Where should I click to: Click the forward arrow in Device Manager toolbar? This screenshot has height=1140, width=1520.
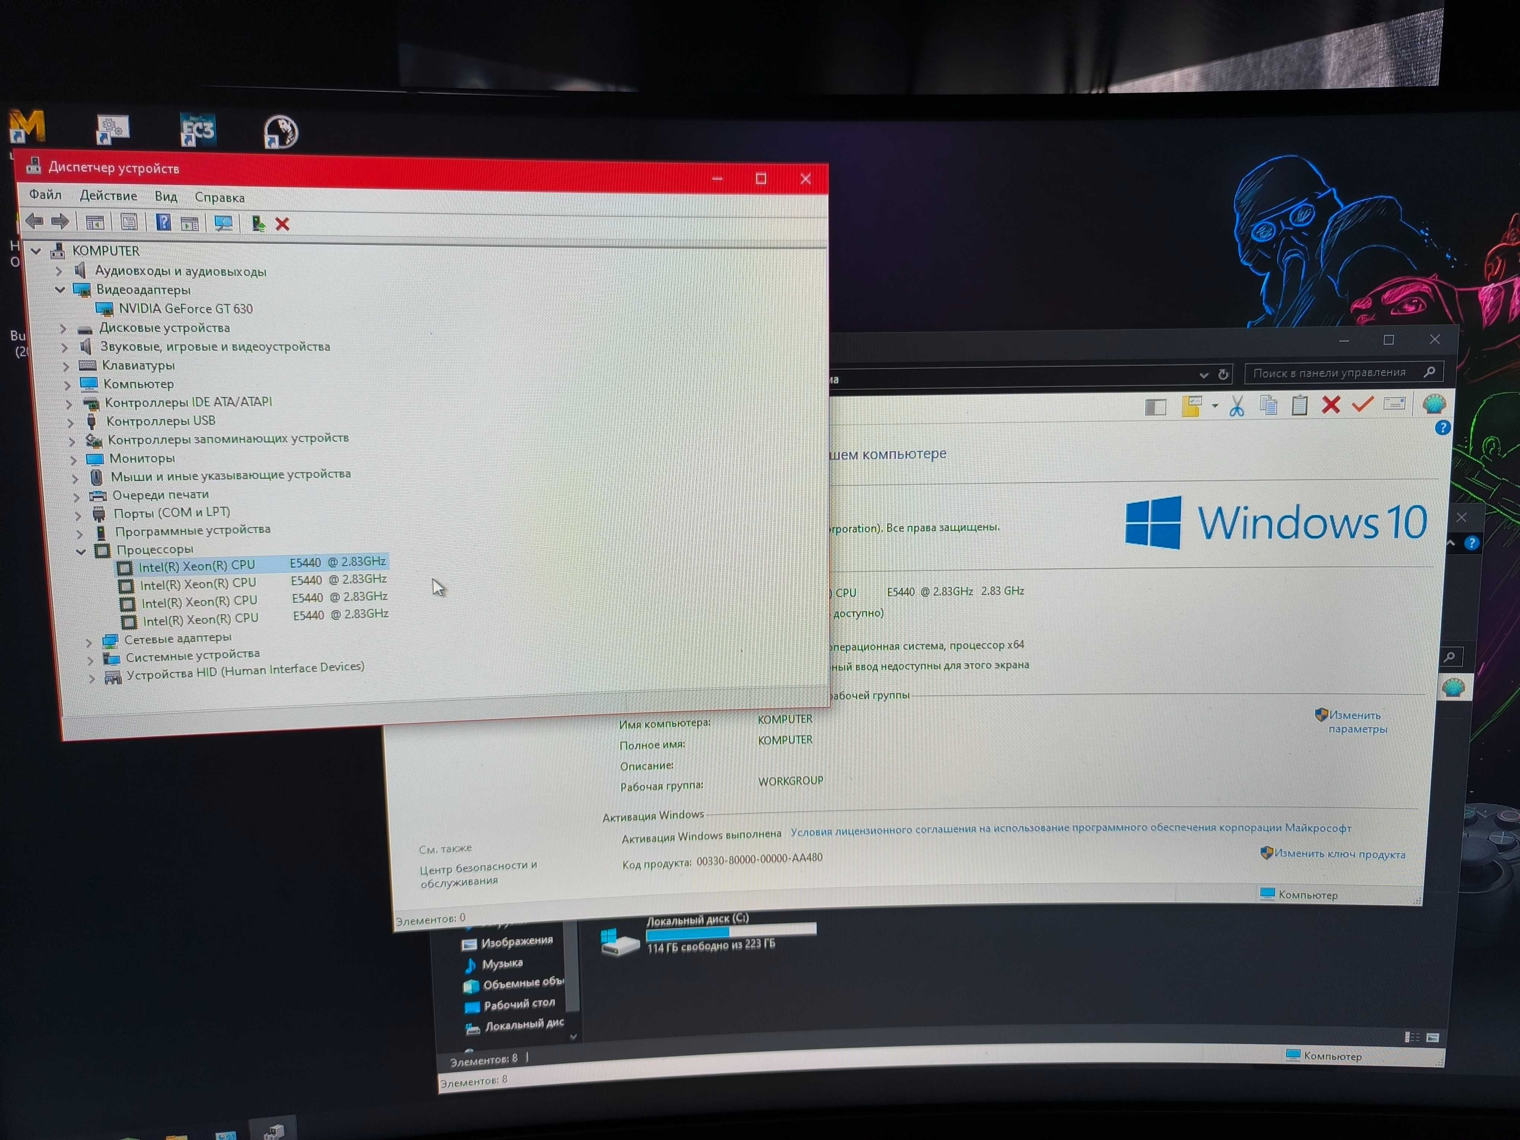(x=60, y=221)
